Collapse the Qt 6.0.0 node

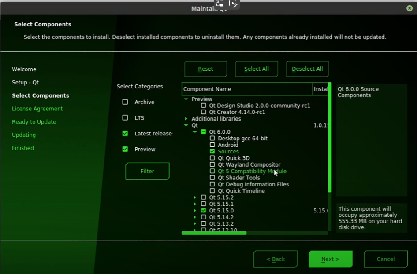(195, 132)
